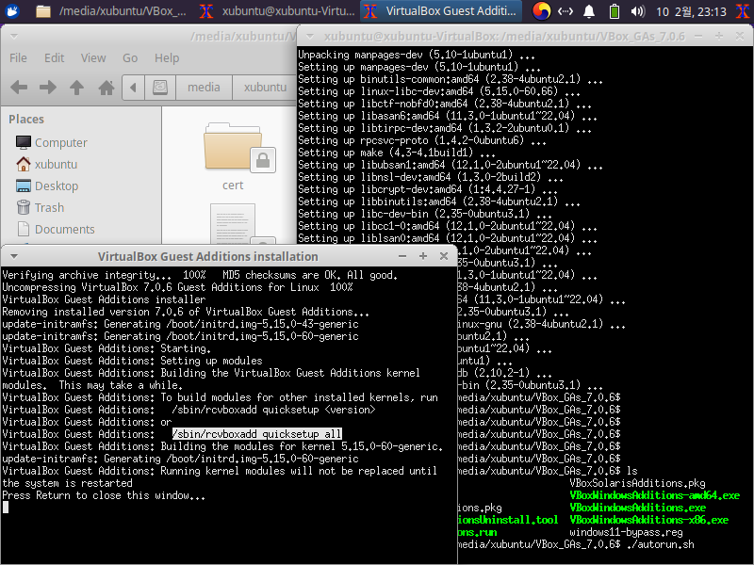Click 'Press Return to close this window...' line
This screenshot has width=754, height=565.
(104, 495)
